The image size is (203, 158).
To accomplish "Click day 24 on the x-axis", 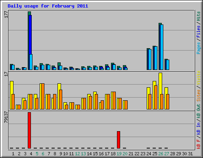I will point(149,154).
